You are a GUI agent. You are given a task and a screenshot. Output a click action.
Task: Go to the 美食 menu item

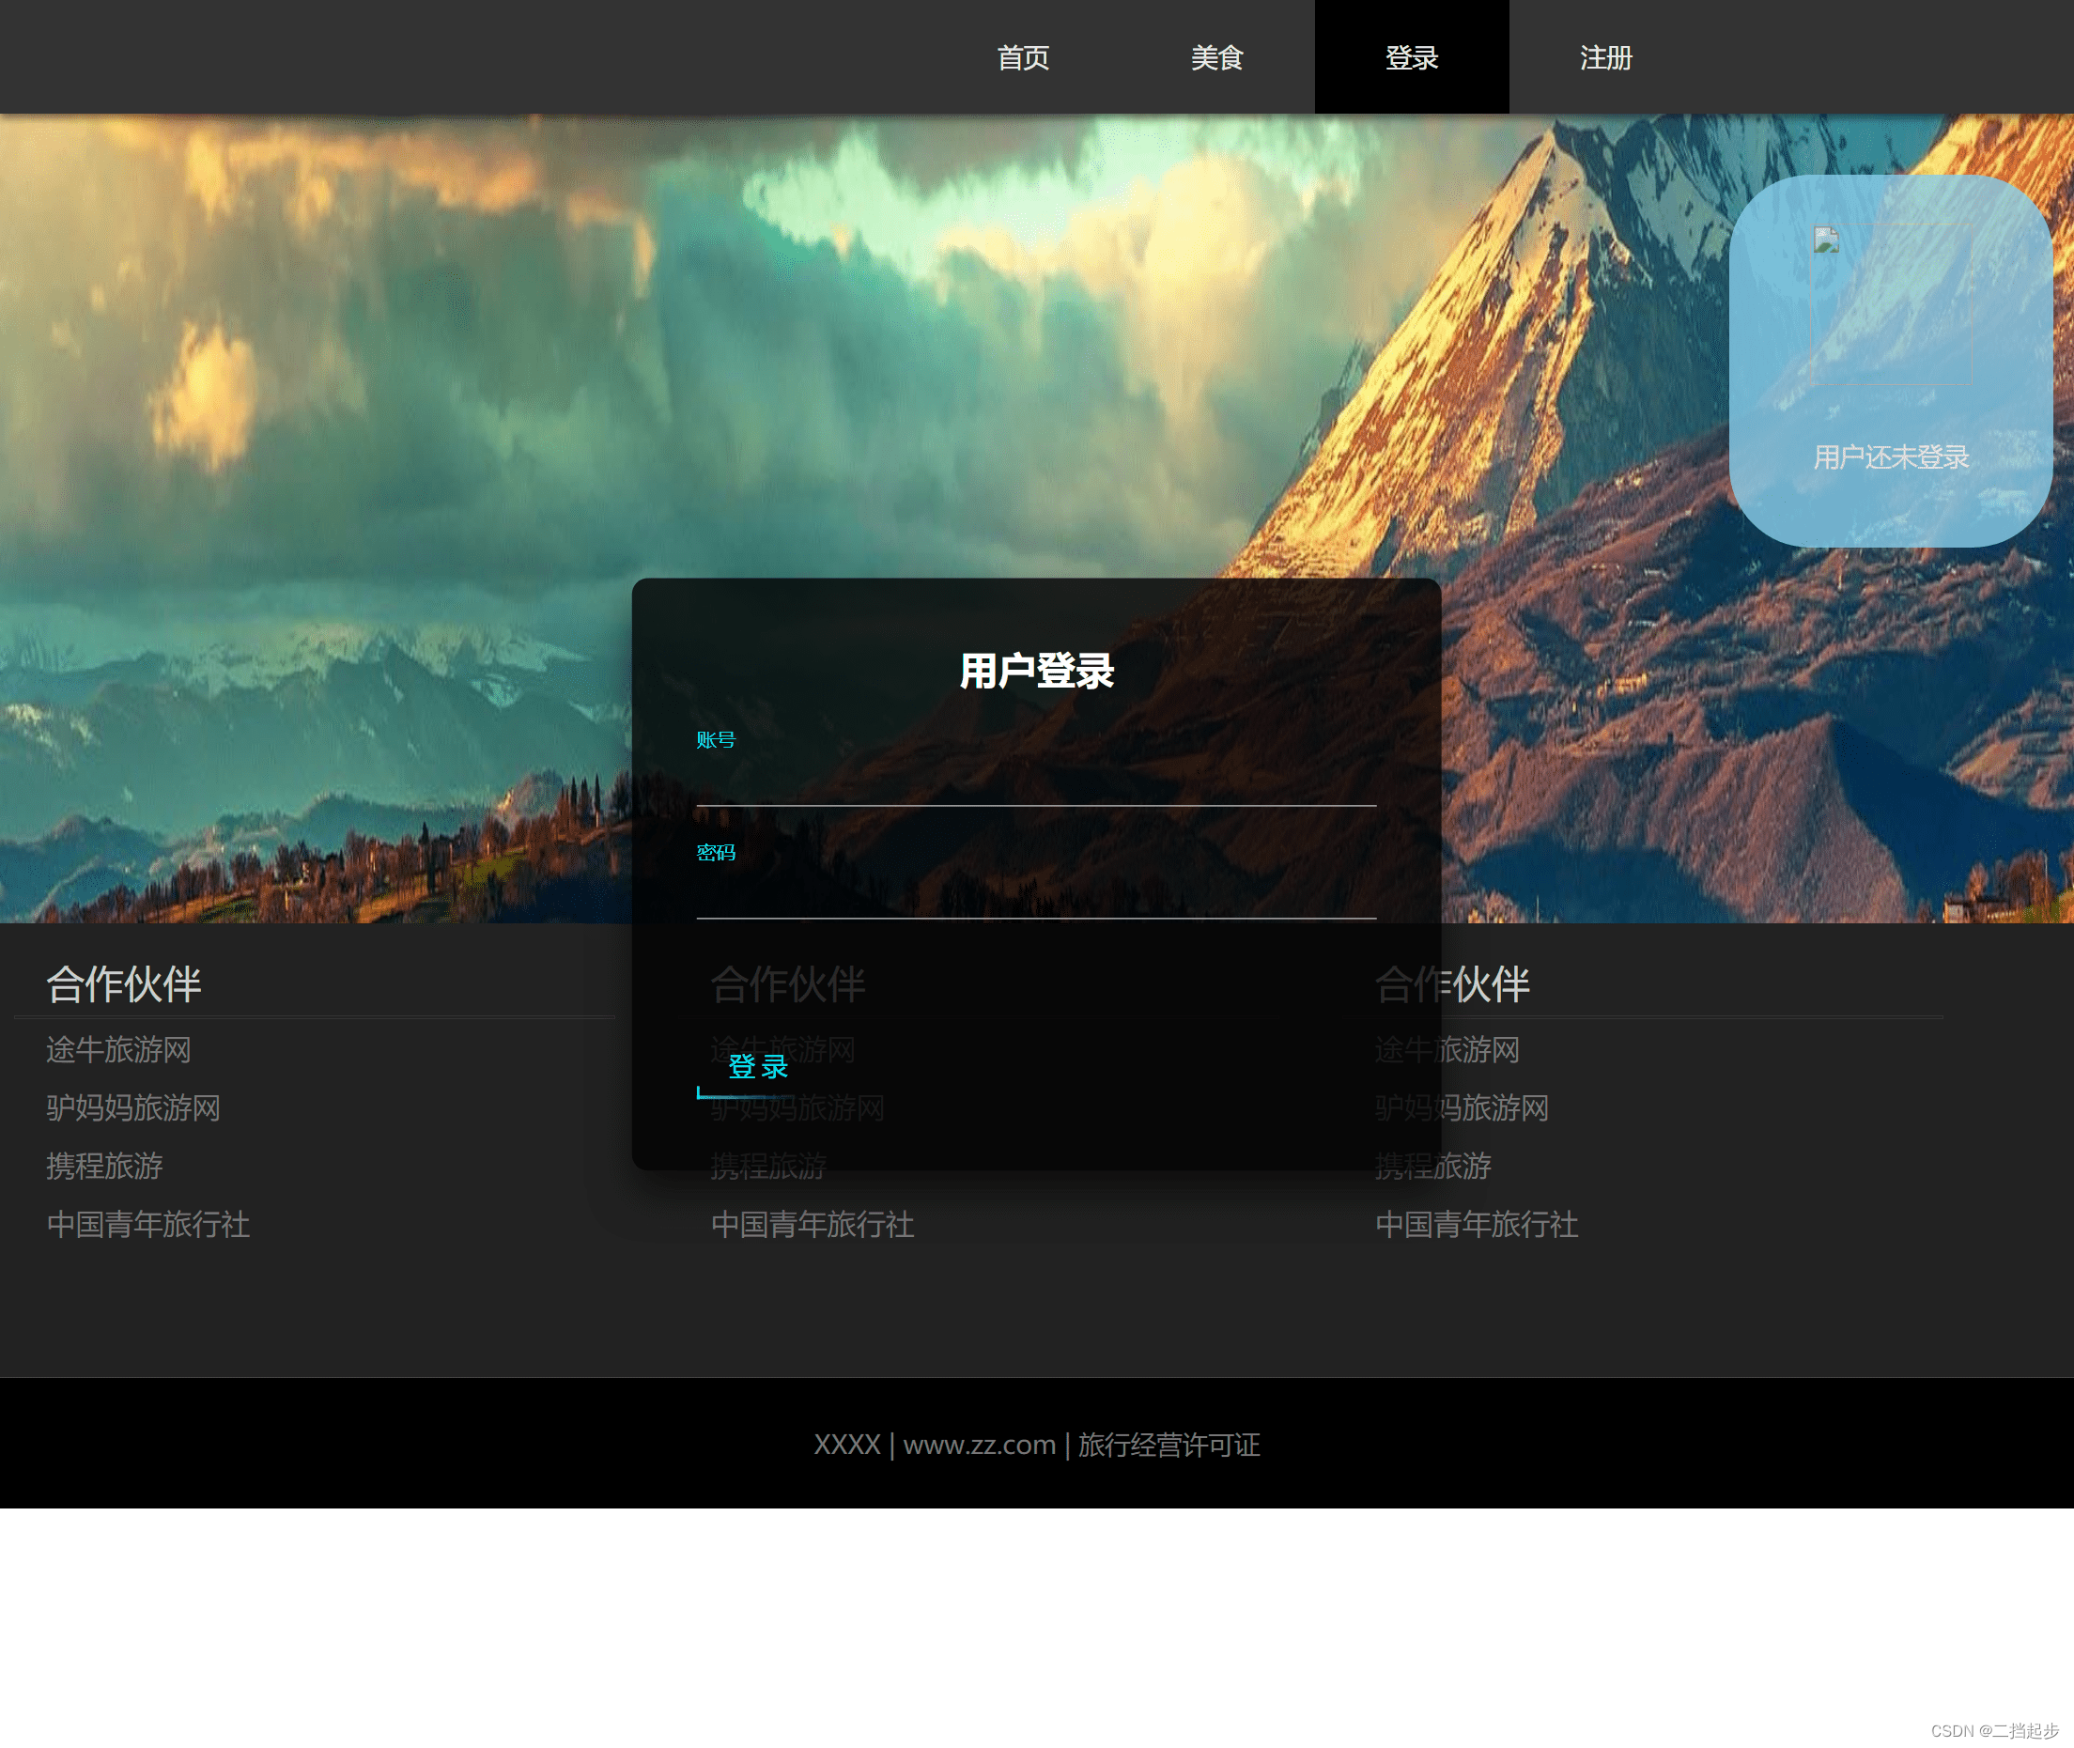[x=1215, y=57]
